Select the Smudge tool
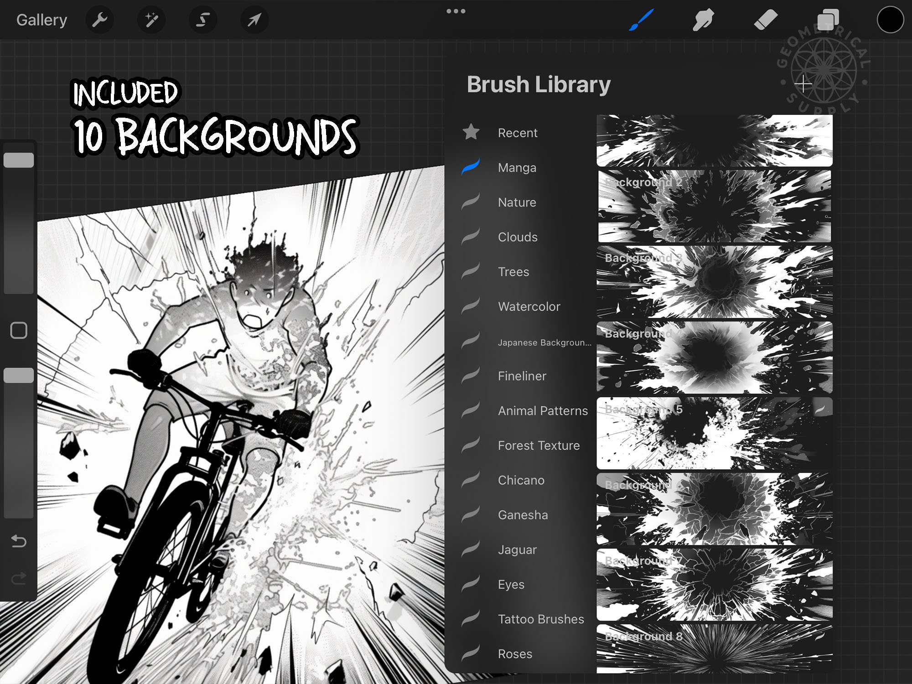The width and height of the screenshot is (912, 684). click(703, 21)
